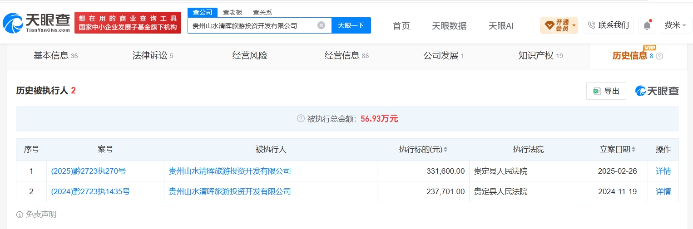This screenshot has width=693, height=229.
Task: Open the 基本信息 tab
Action: [55, 56]
